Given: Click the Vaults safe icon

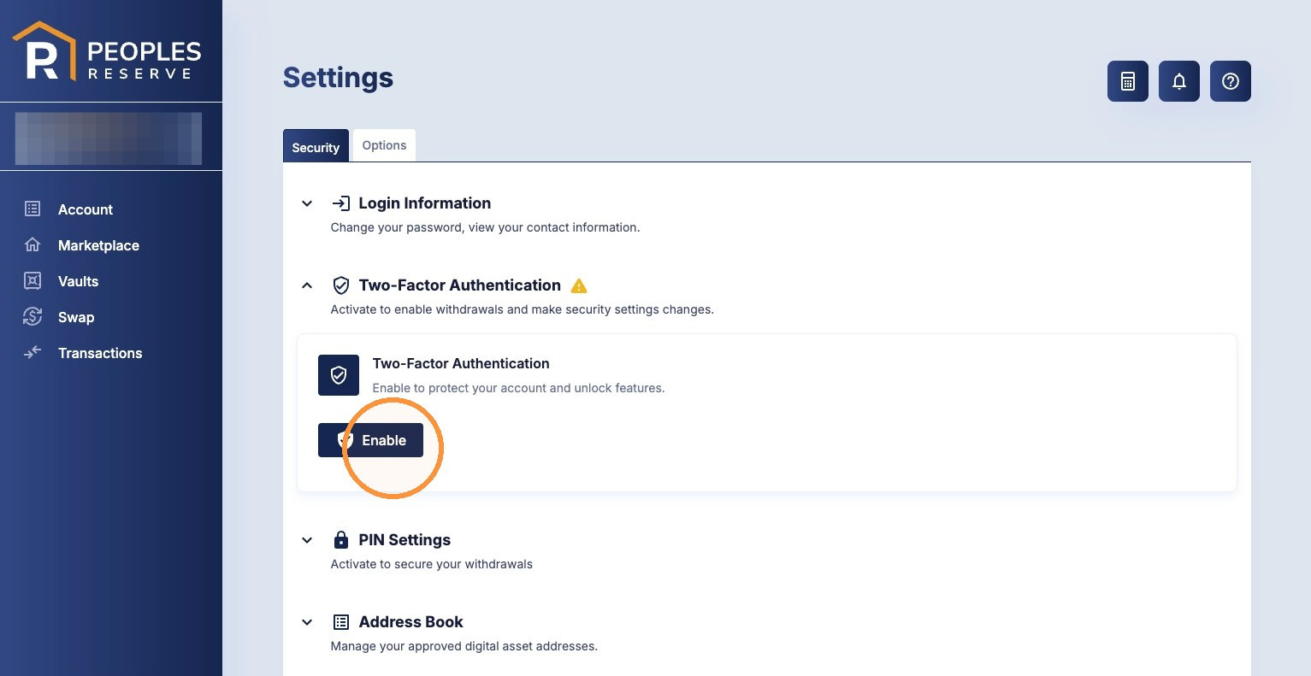Looking at the screenshot, I should point(32,280).
